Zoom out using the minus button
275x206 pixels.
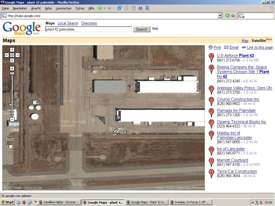(x=12, y=119)
